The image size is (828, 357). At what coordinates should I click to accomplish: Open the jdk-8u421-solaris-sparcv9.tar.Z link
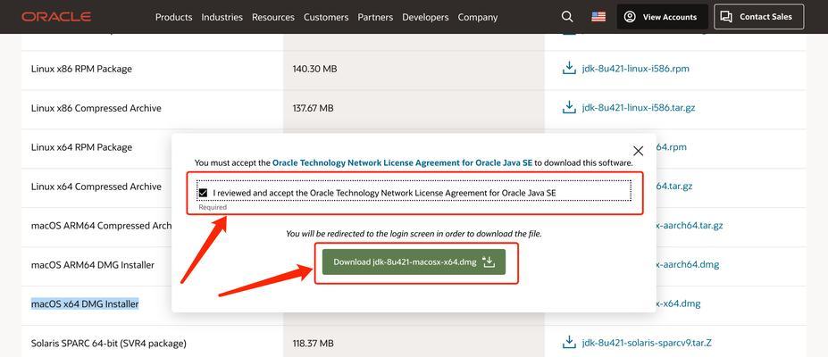click(647, 343)
